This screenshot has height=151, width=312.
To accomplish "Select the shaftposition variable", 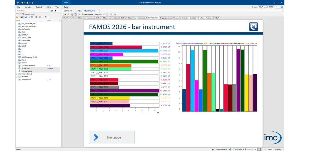I will point(26,29).
